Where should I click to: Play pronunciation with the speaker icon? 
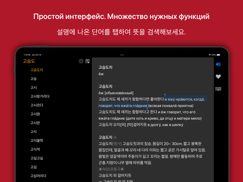coord(218,65)
